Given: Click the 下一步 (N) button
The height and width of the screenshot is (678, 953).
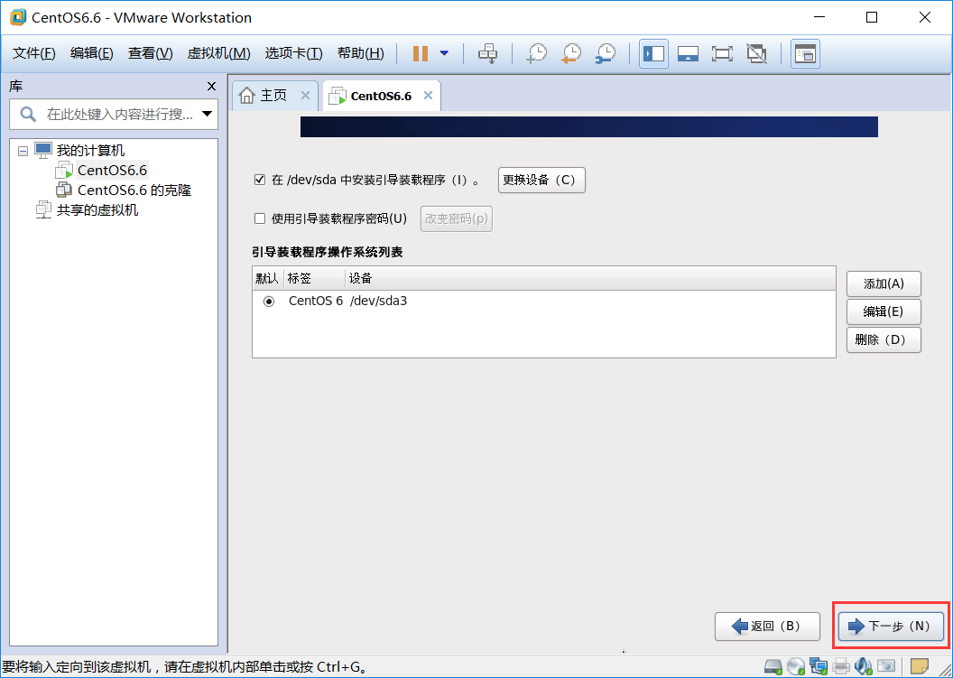Looking at the screenshot, I should point(891,627).
